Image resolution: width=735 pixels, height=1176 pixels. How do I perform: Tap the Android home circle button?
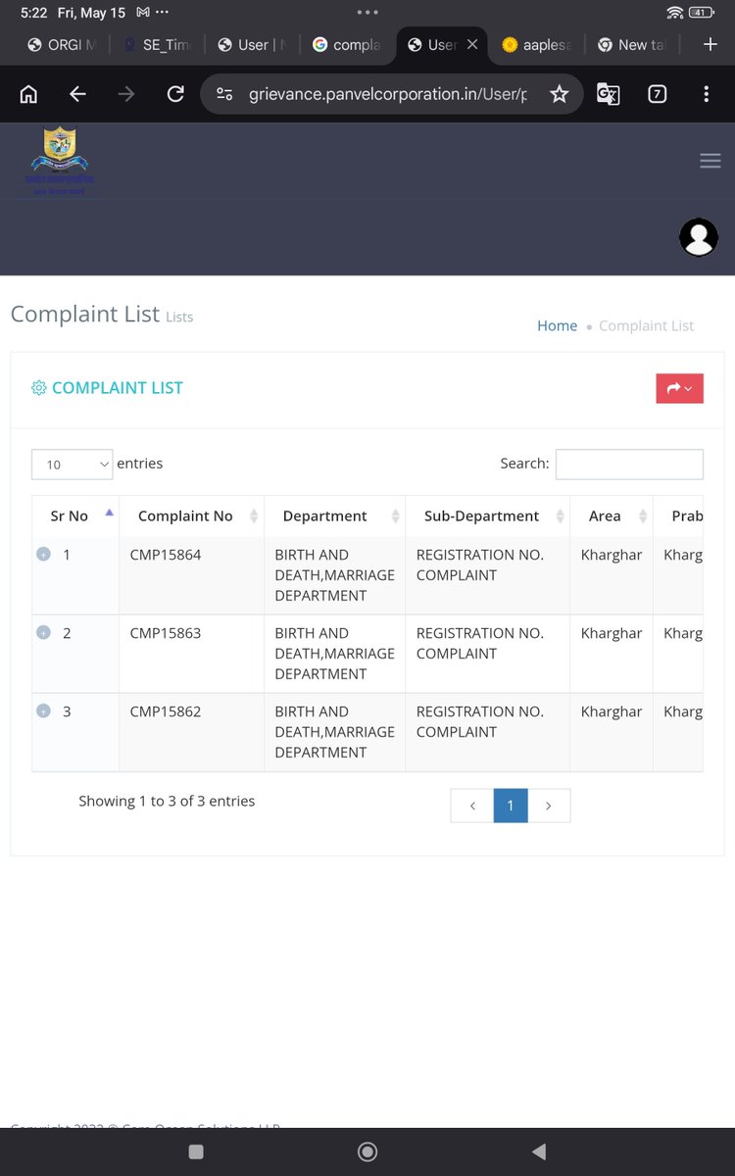coord(367,1151)
